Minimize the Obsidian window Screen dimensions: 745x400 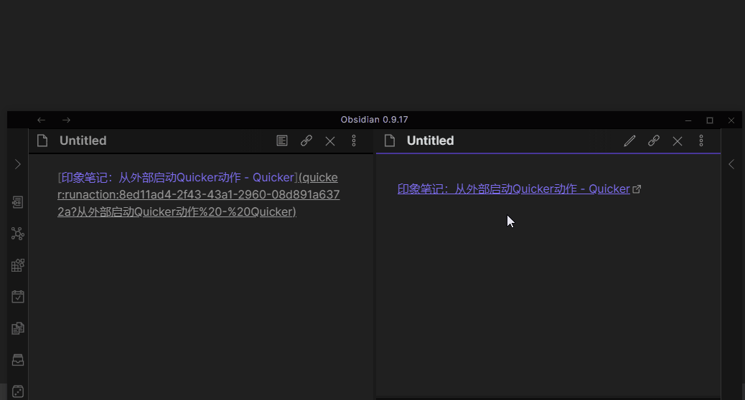(x=688, y=120)
